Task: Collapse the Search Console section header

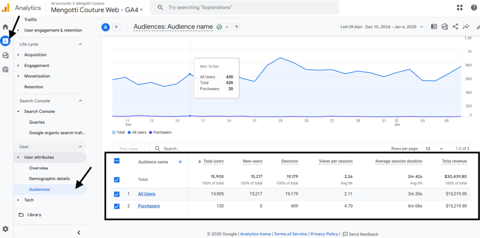Action: [80, 100]
